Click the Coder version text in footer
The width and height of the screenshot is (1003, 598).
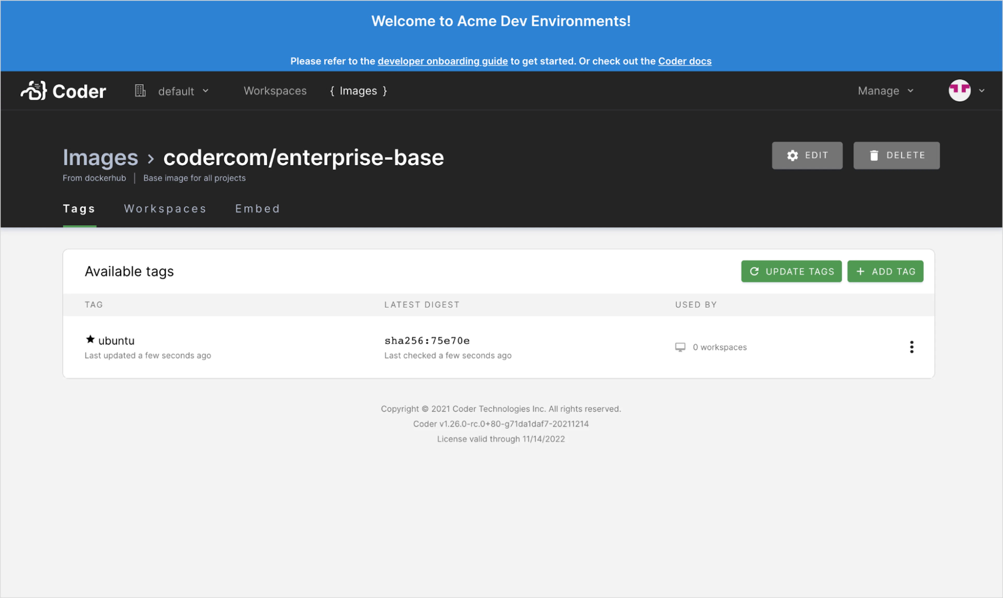tap(501, 424)
